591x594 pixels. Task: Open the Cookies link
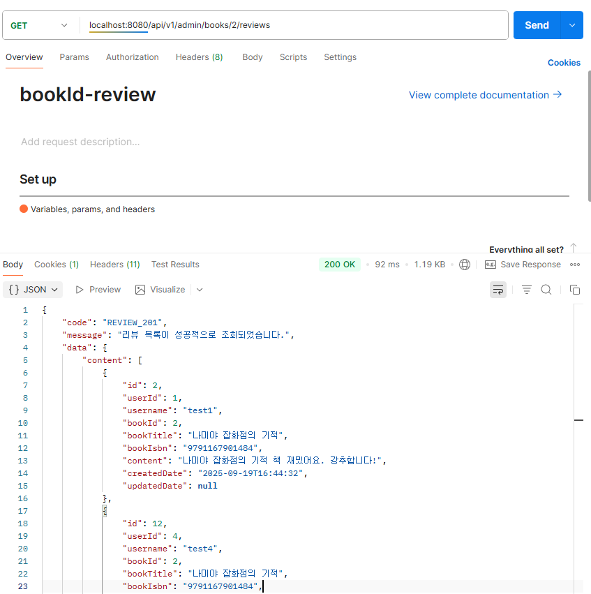pyautogui.click(x=564, y=63)
